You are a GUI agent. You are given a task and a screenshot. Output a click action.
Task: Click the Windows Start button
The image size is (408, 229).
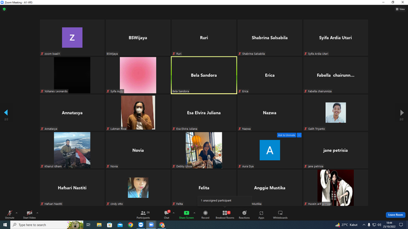5,225
